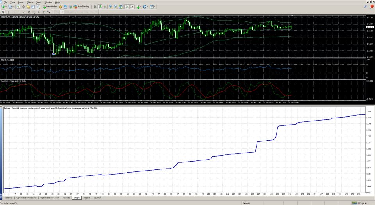The image size is (375, 205).
Task: Switch to the Optimization Graph tab
Action: click(50, 198)
